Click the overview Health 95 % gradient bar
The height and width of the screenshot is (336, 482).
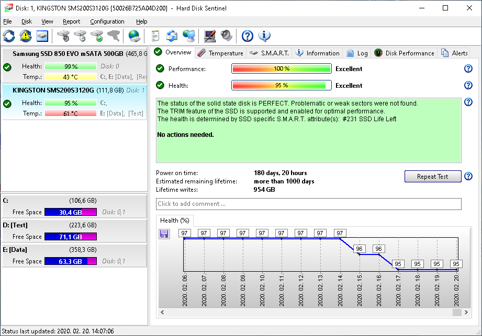[281, 85]
